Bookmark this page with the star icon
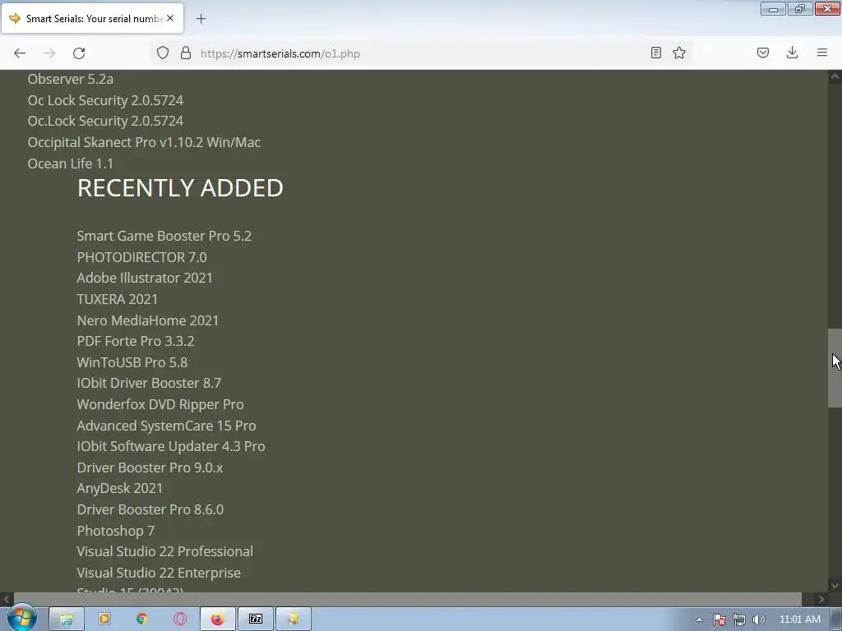This screenshot has height=631, width=842. point(679,53)
